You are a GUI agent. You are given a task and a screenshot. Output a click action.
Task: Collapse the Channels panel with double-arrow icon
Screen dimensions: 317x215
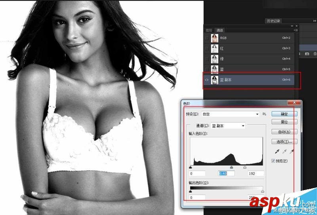(x=292, y=26)
